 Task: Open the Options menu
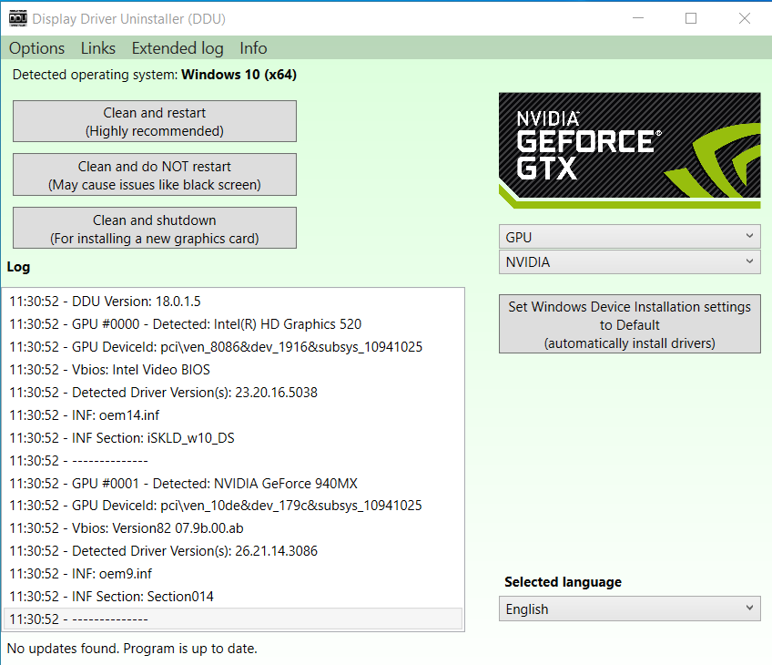tap(37, 48)
